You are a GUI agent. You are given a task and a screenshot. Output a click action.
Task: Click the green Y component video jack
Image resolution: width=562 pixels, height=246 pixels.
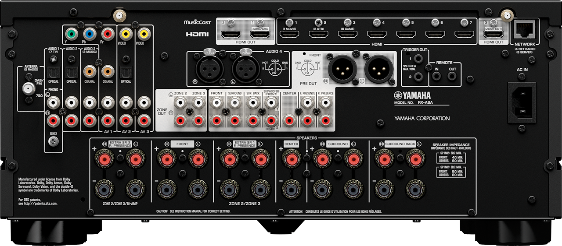click(x=70, y=33)
